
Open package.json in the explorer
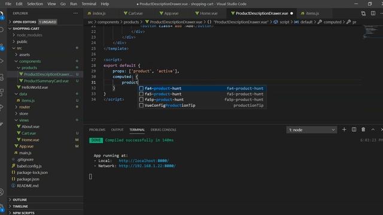point(28,179)
